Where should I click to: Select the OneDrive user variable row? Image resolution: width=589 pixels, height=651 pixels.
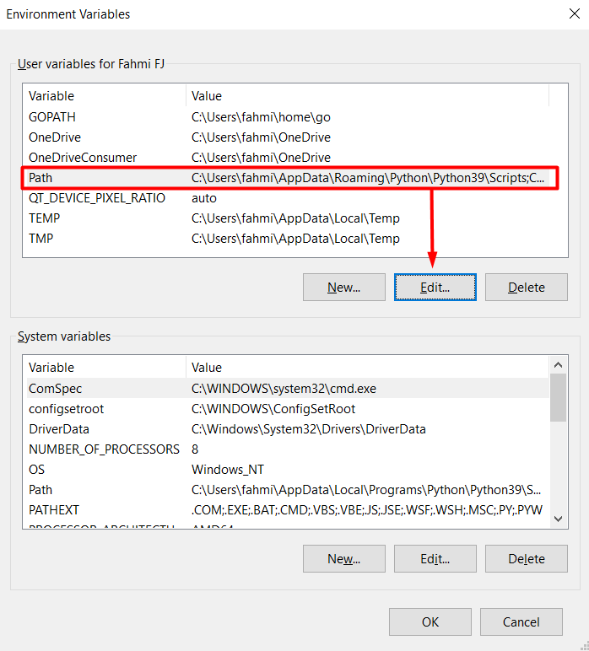click(x=55, y=137)
